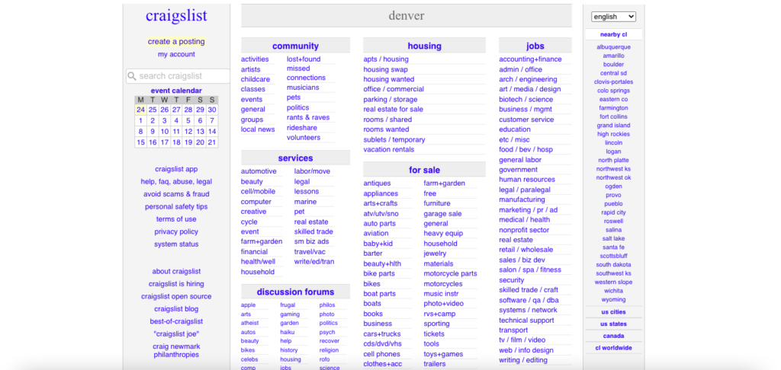Open cars+trucks for sale

point(381,334)
